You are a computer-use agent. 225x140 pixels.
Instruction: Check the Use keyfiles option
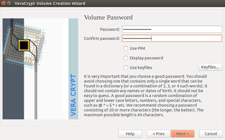click(x=126, y=68)
